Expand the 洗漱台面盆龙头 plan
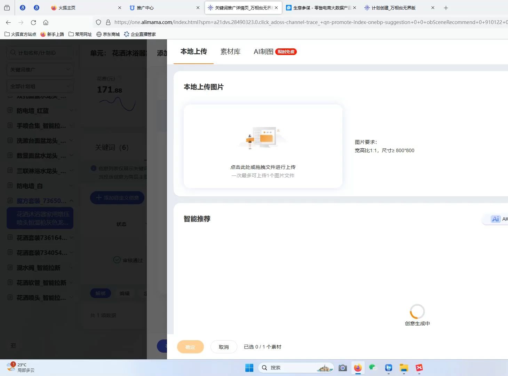Viewport: 508px width, 376px height. (71, 140)
